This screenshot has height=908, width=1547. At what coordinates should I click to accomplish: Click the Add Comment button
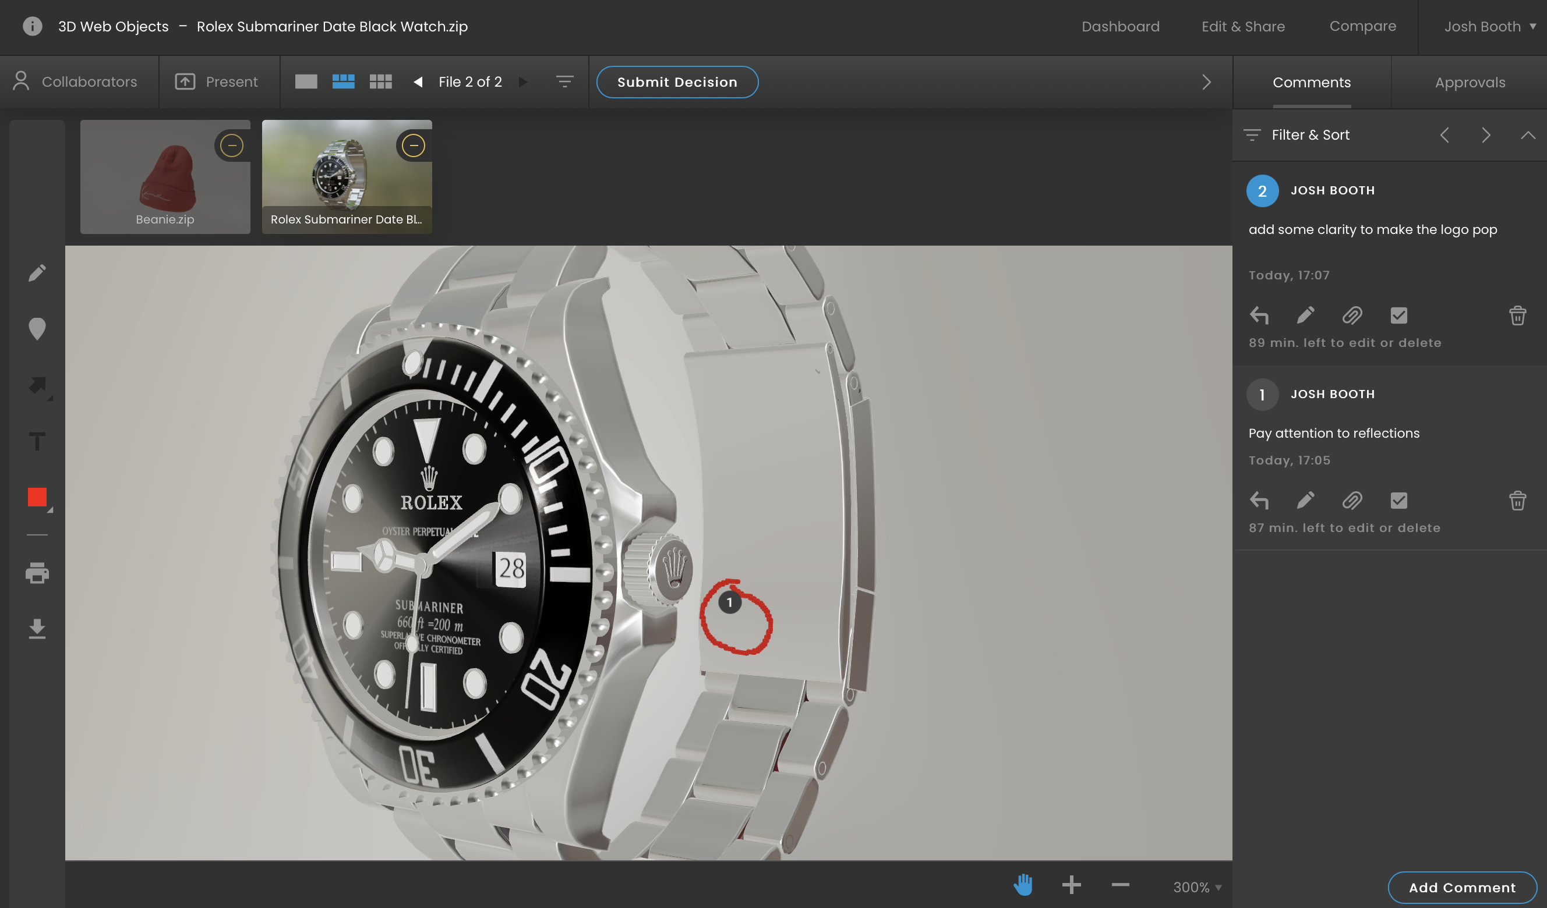pos(1461,887)
